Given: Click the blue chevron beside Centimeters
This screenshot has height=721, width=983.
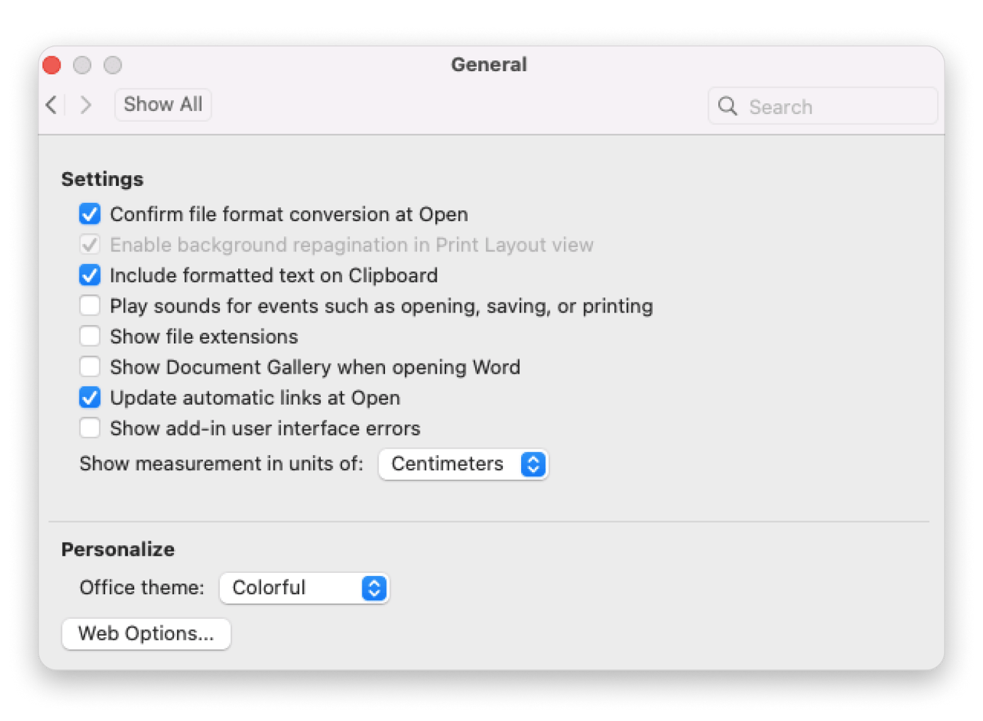Looking at the screenshot, I should point(532,464).
